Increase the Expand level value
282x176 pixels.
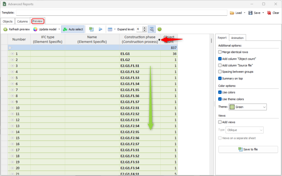click(145, 28)
